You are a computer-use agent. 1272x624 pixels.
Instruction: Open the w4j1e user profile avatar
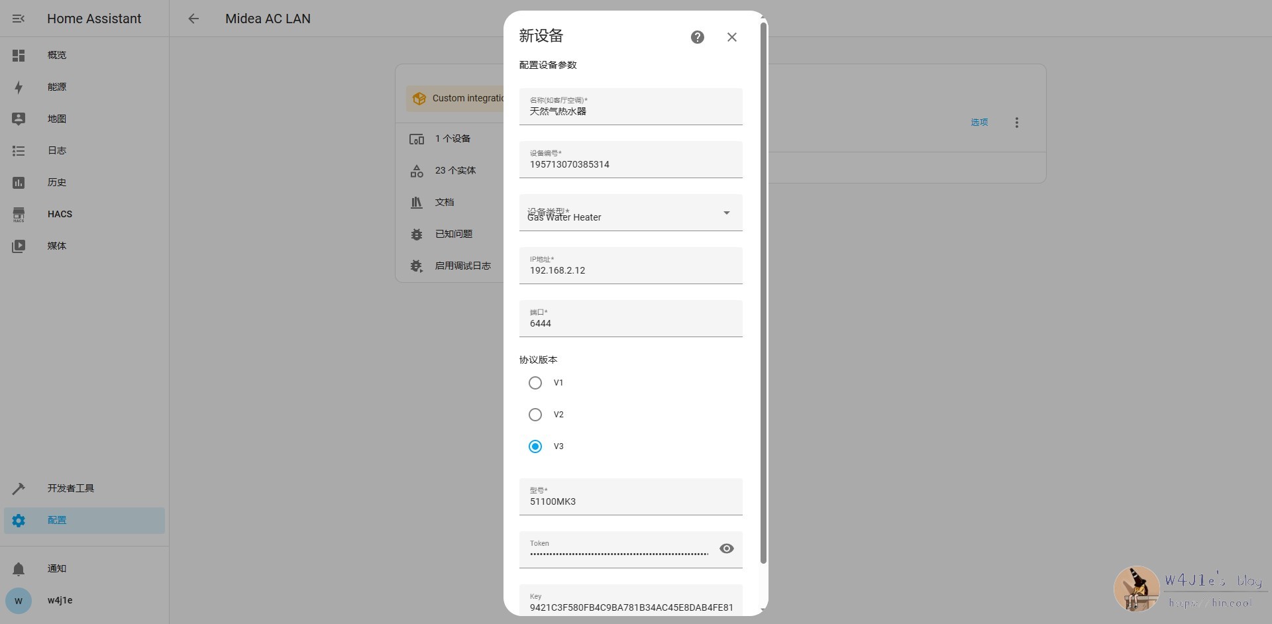point(19,600)
